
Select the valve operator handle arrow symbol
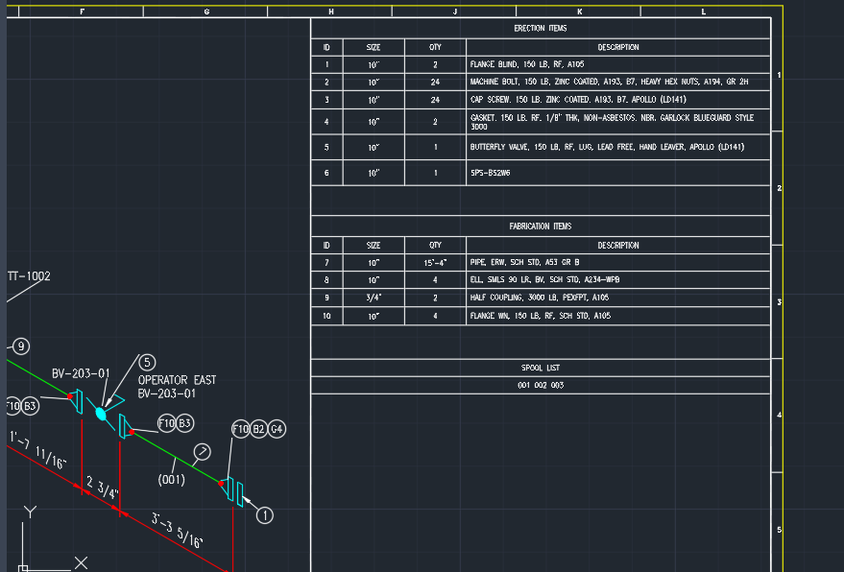(114, 401)
